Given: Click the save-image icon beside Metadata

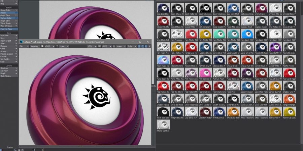Looking at the screenshot, I should click(43, 46).
